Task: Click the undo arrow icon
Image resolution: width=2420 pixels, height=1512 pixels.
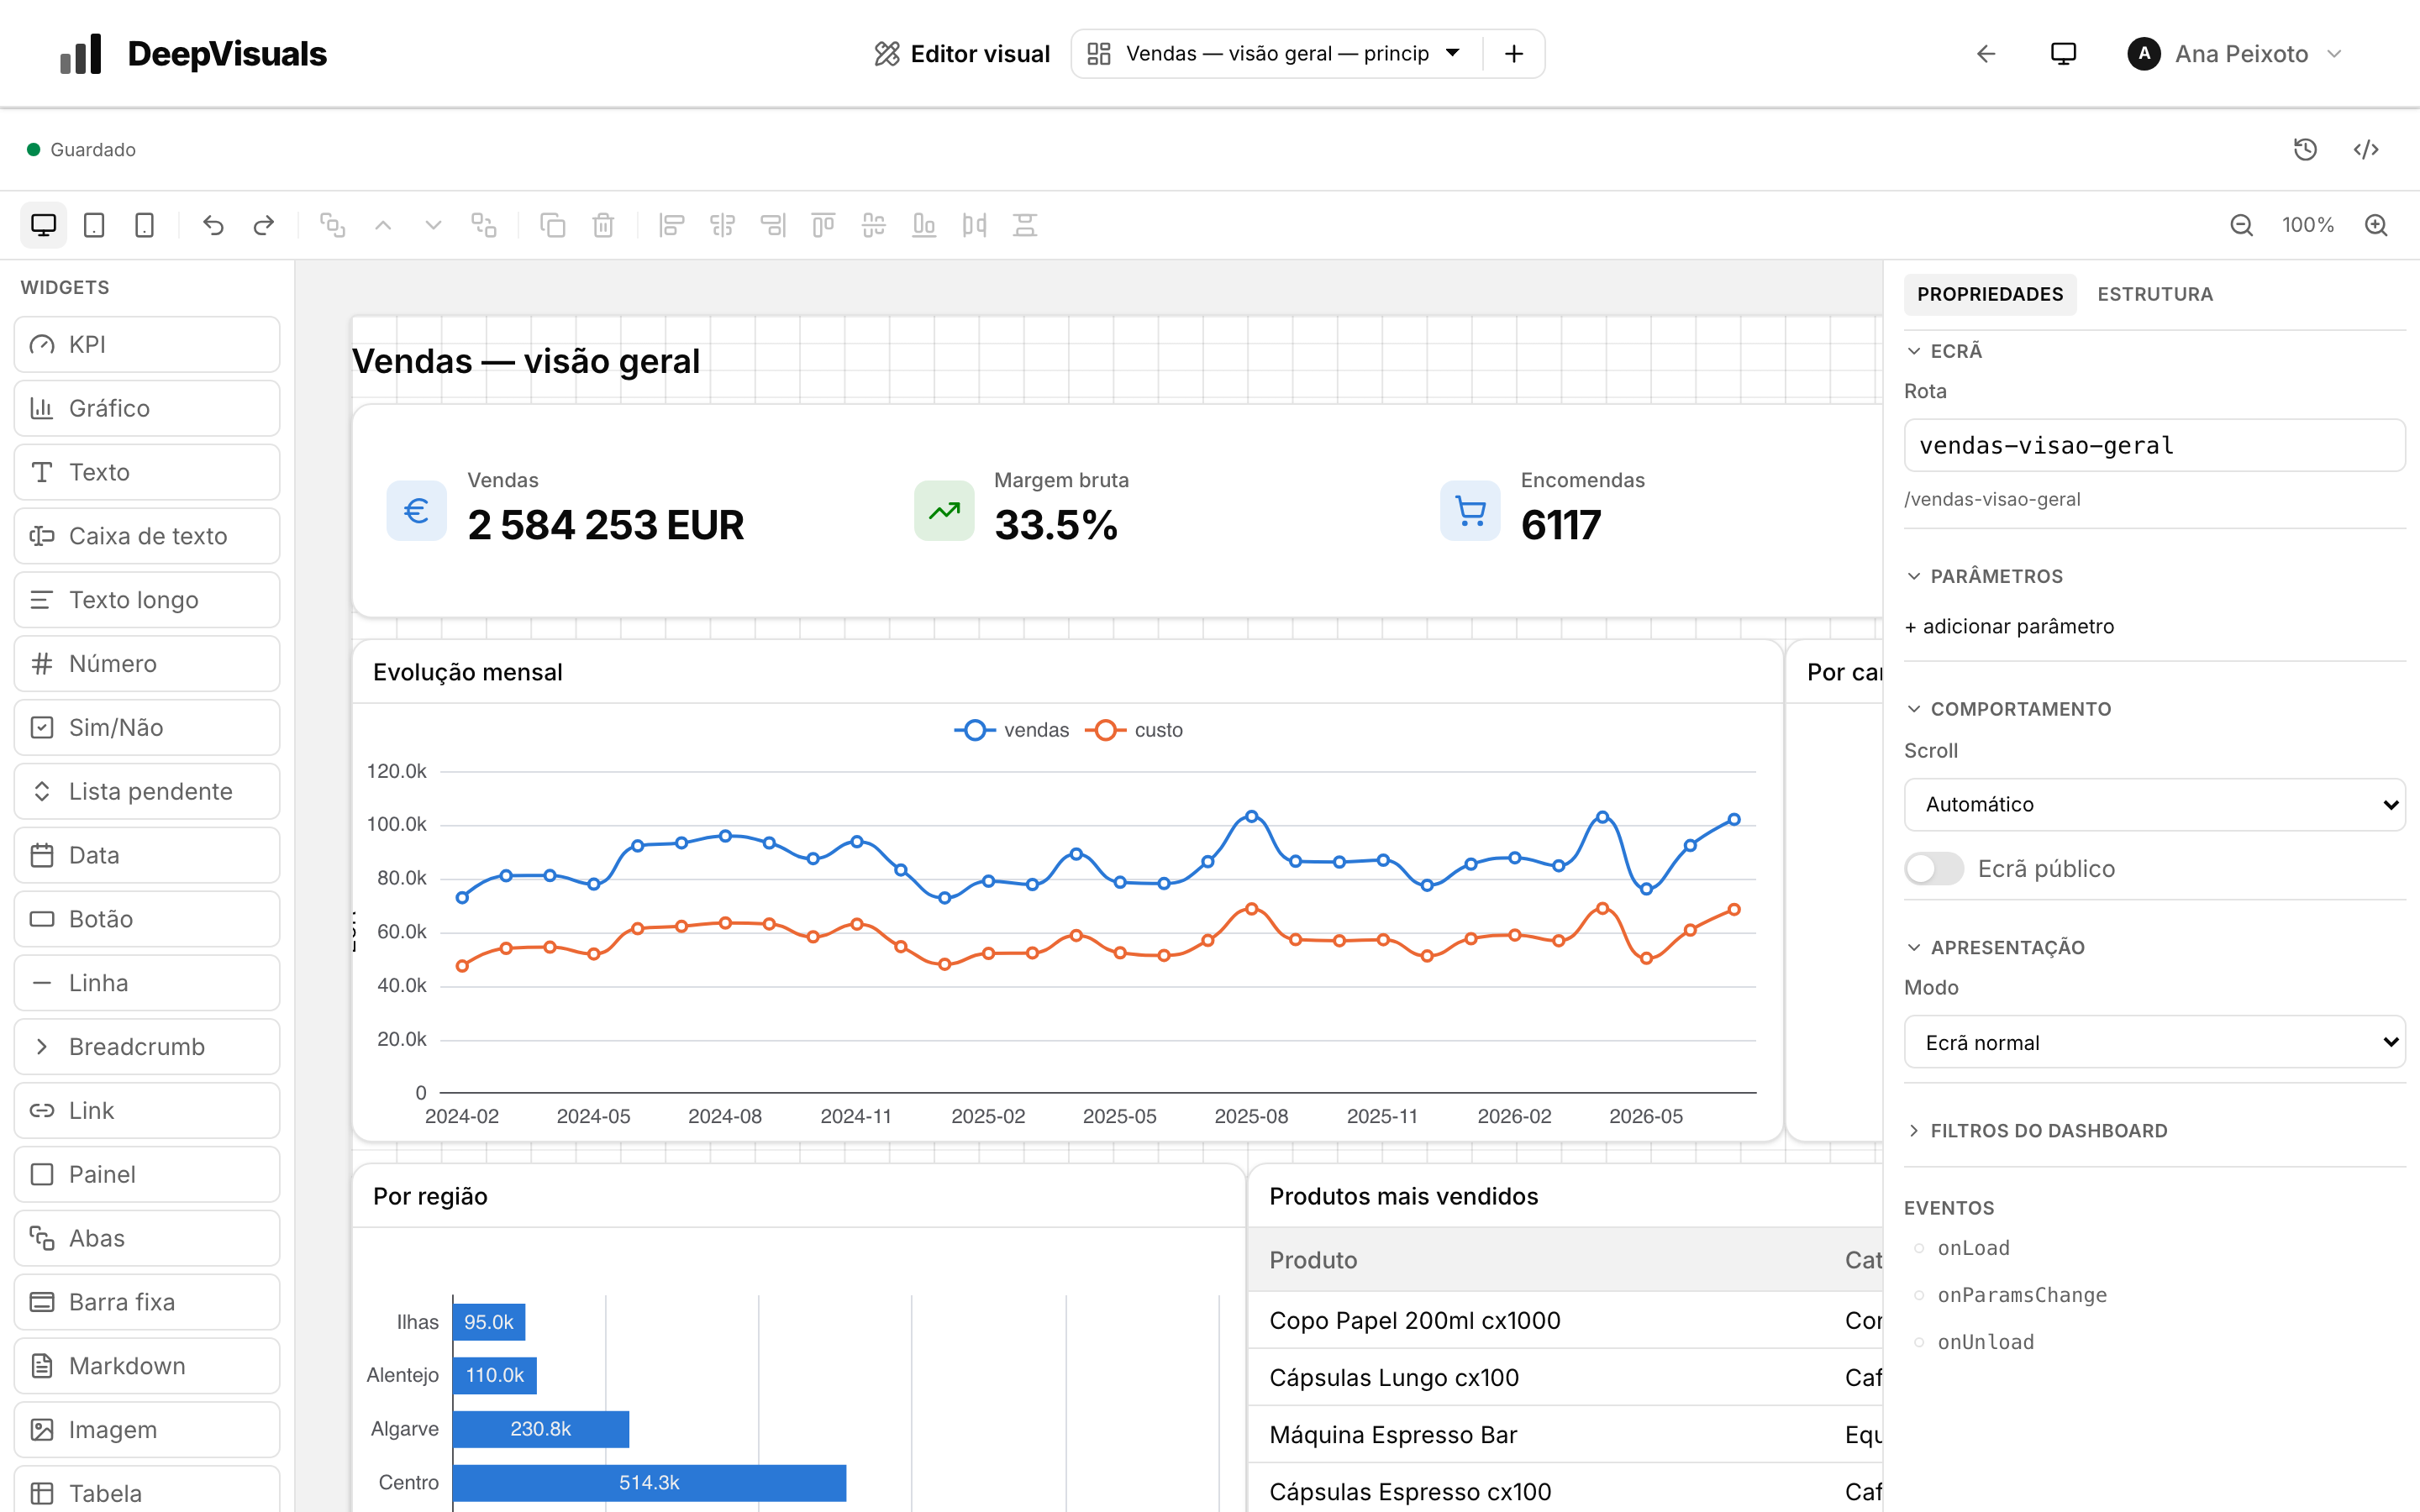Action: point(213,225)
